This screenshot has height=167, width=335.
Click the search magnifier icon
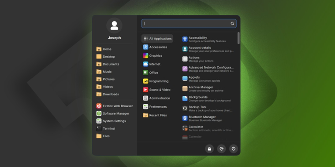232,23
